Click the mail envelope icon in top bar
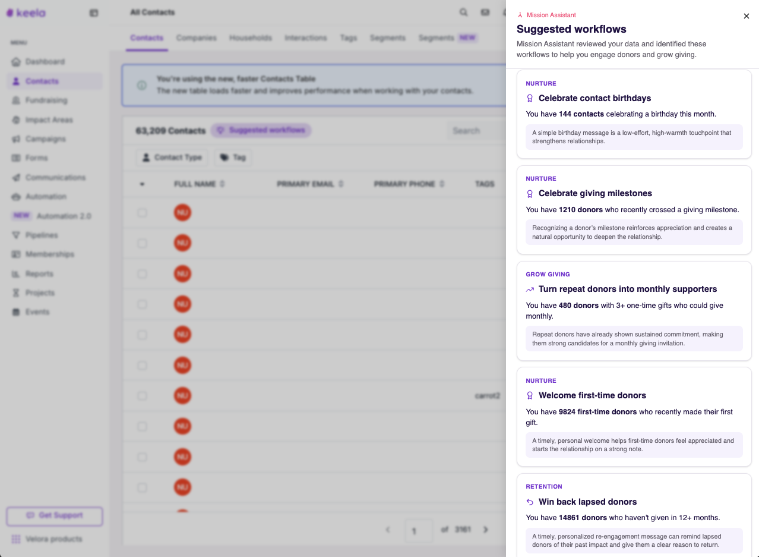This screenshot has width=759, height=557. point(485,12)
